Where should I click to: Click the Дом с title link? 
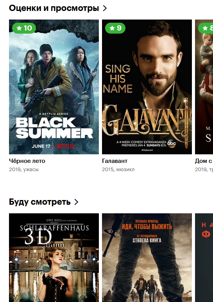coord(204,161)
